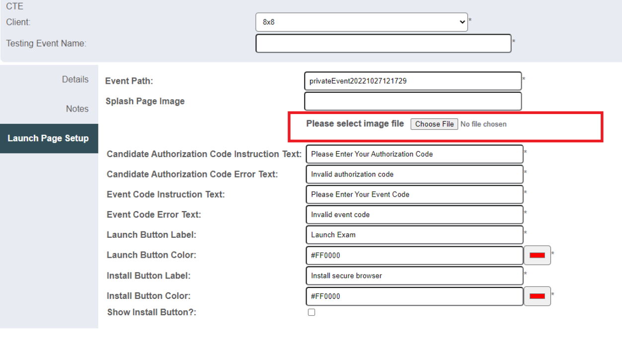Open the Client dropdown showing 8x8

(361, 22)
